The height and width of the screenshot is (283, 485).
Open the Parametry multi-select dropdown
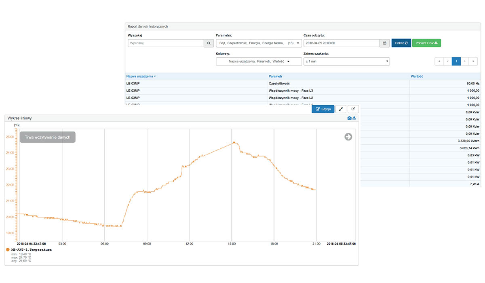click(259, 43)
